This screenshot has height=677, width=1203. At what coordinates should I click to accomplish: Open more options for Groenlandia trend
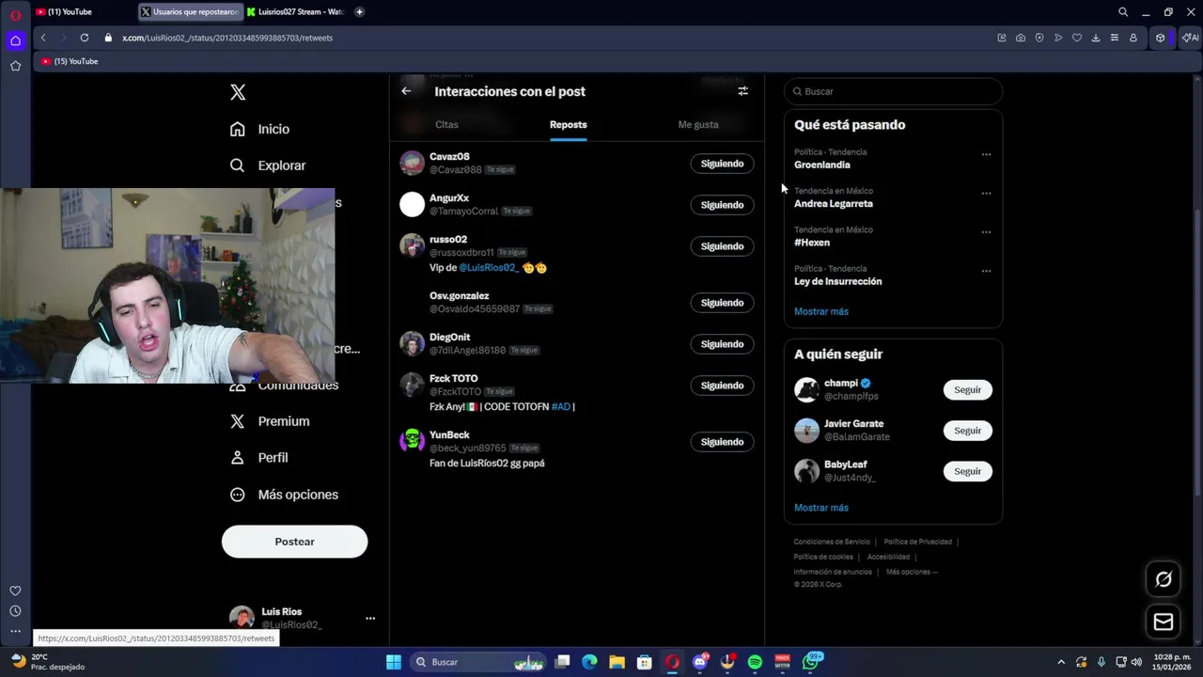pos(986,154)
